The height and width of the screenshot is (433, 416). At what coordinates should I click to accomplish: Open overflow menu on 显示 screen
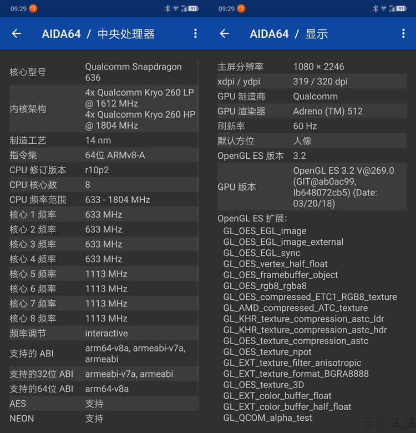403,34
